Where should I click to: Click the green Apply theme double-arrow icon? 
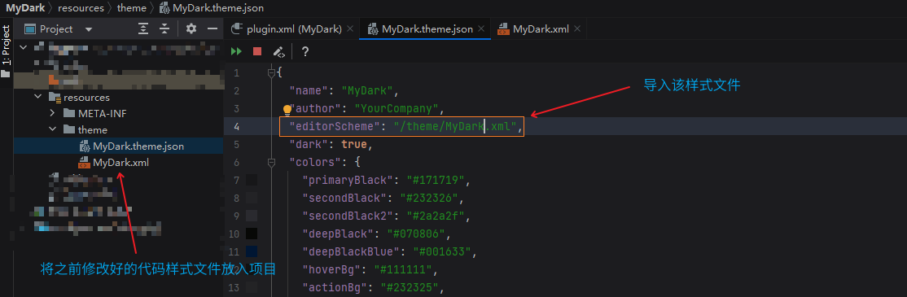(236, 51)
